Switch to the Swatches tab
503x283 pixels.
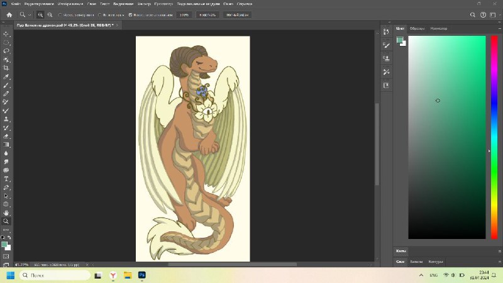coord(417,28)
